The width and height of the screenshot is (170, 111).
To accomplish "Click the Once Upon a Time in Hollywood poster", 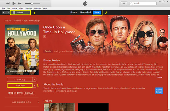I will click(22, 50).
